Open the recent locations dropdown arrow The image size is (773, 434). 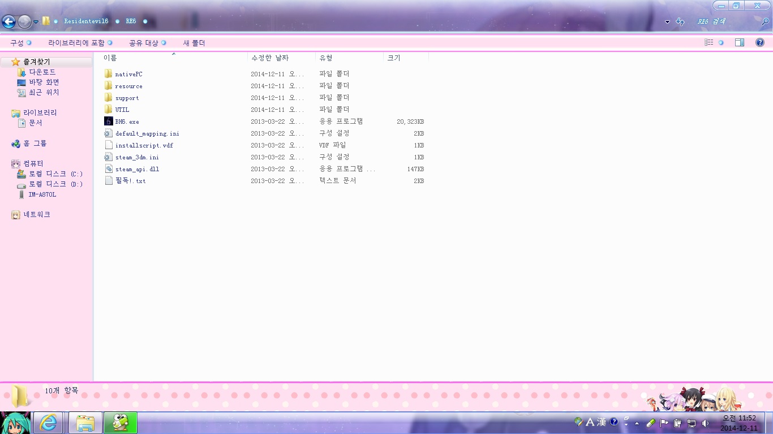tap(36, 22)
